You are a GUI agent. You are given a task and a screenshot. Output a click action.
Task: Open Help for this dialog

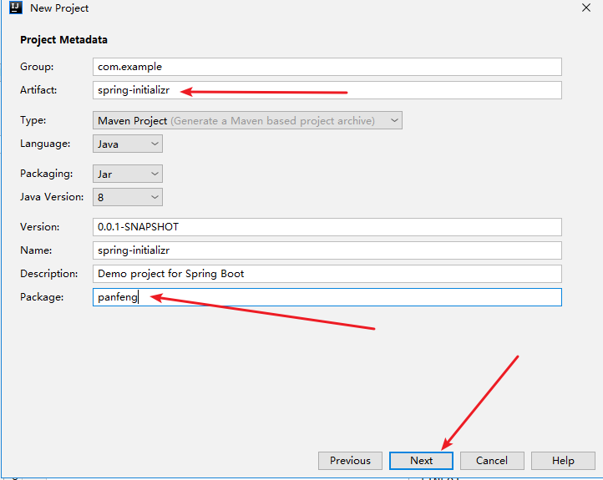tap(563, 461)
